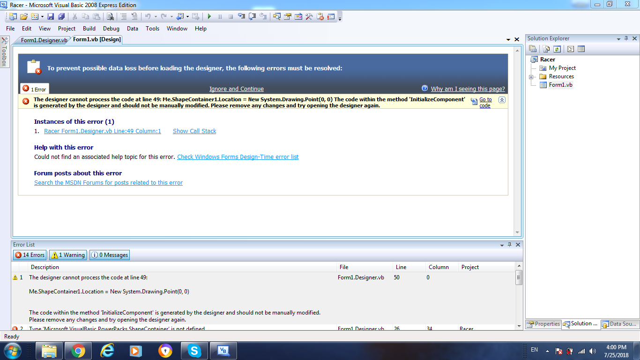Screen dimensions: 640x360
Task: Click Search the MSDN Forums link
Action: (x=108, y=183)
